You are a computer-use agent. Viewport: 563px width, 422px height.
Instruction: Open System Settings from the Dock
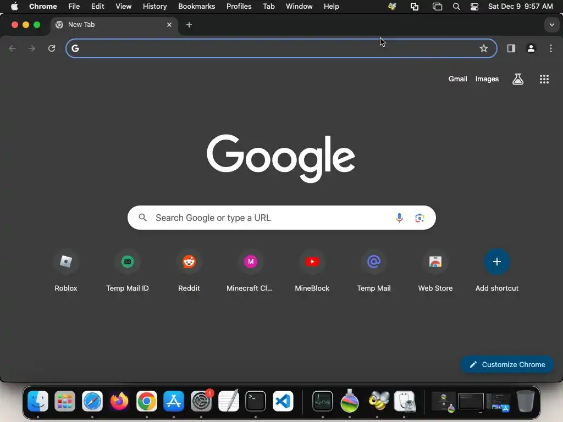click(x=201, y=401)
